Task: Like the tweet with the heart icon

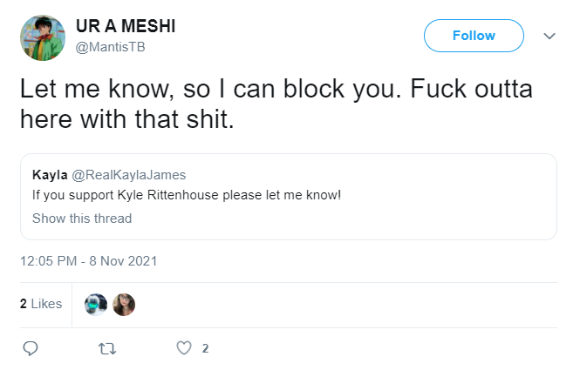Action: (x=184, y=348)
